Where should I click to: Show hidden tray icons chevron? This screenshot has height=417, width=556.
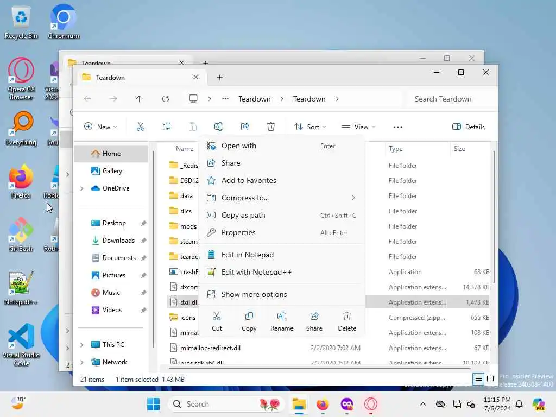click(422, 404)
